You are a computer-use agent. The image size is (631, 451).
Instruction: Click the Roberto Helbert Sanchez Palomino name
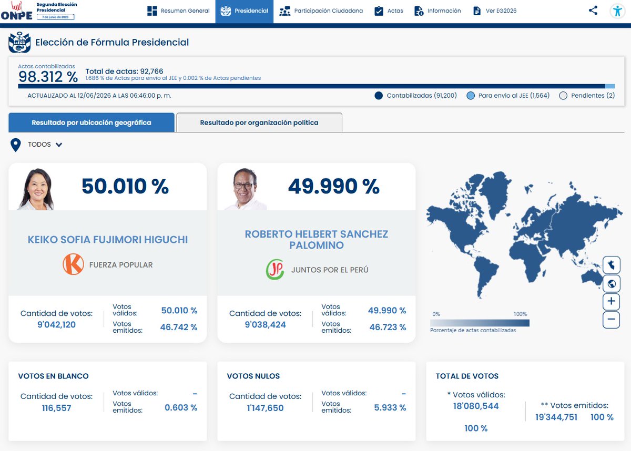pos(317,240)
